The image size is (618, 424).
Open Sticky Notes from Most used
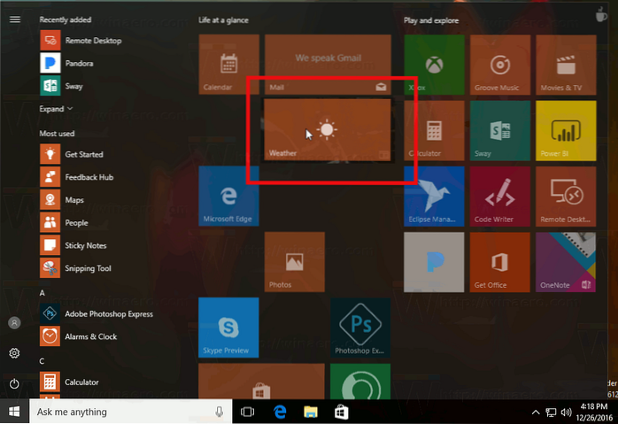pyautogui.click(x=85, y=245)
